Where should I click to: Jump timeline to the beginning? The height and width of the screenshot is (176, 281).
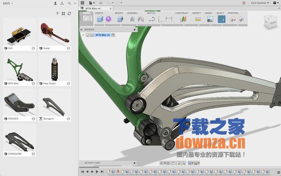pyautogui.click(x=82, y=172)
